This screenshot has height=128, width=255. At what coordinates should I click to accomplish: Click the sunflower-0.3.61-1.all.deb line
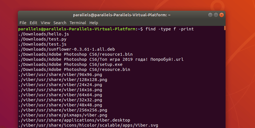pos(67,49)
